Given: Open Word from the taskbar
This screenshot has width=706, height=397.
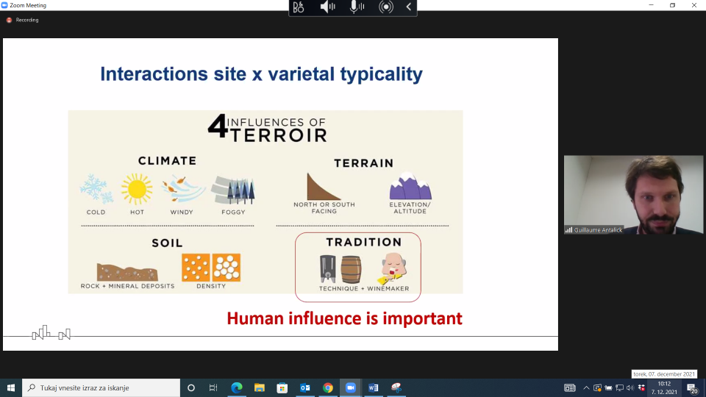Looking at the screenshot, I should click(374, 387).
